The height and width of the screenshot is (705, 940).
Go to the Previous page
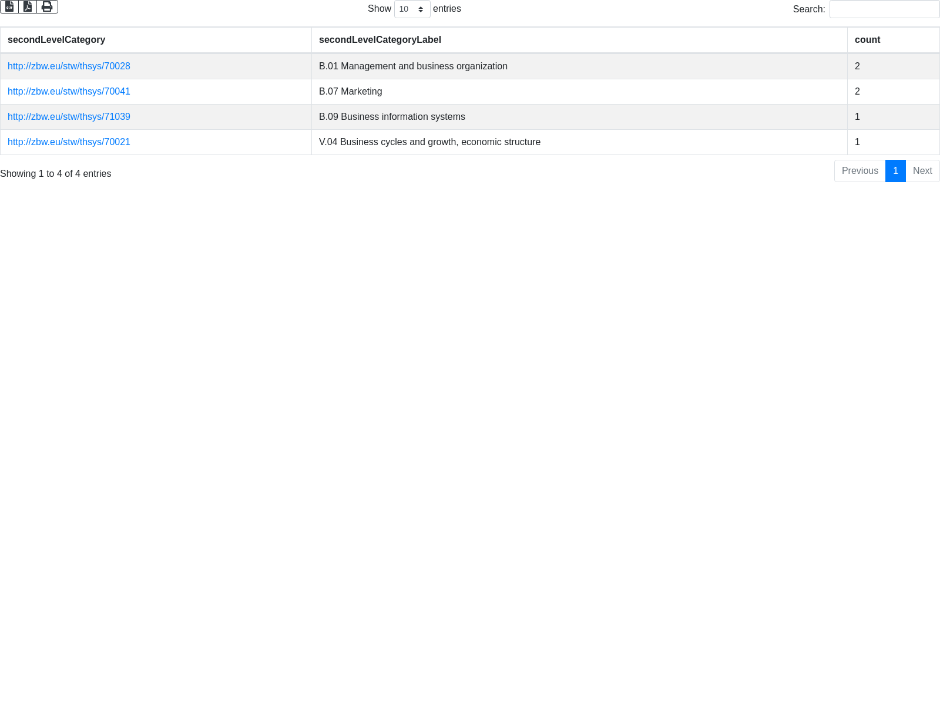tap(860, 171)
